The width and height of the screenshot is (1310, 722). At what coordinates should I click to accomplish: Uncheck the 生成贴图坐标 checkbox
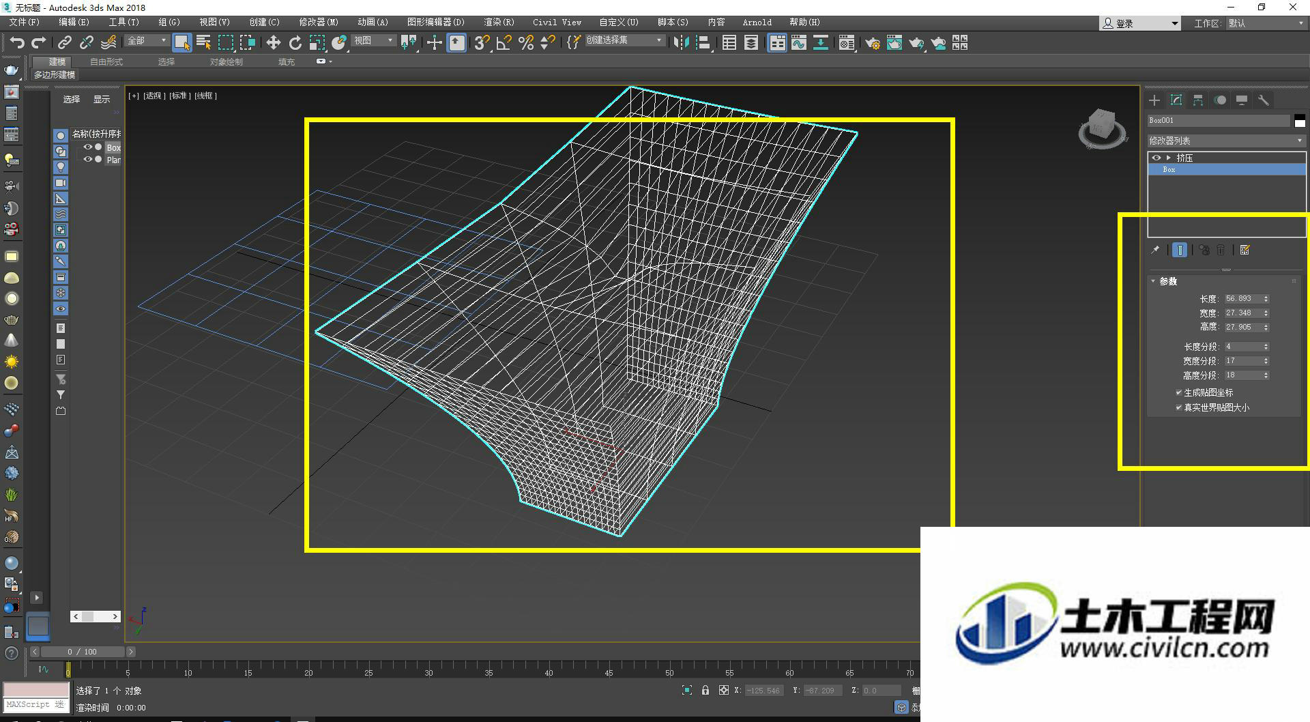(x=1179, y=392)
